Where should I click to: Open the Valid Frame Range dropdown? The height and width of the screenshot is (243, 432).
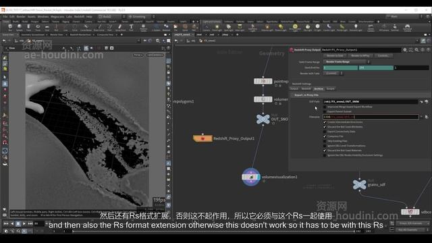point(346,61)
